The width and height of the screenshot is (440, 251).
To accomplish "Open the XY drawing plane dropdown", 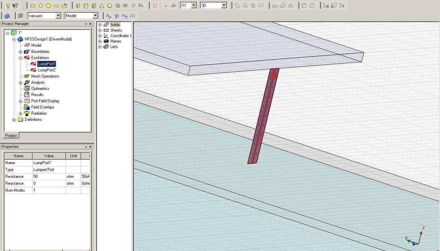I will (x=194, y=5).
